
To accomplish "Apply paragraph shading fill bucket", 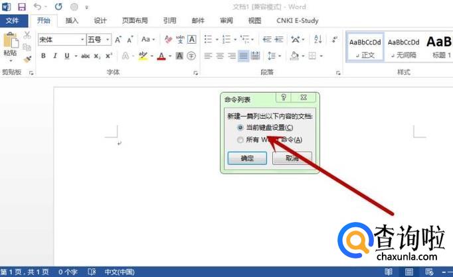I will point(294,56).
